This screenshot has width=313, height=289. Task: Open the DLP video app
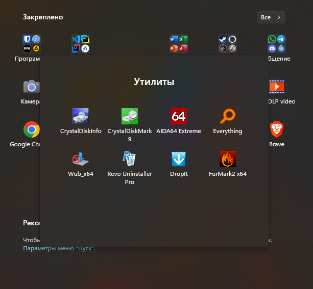[281, 91]
